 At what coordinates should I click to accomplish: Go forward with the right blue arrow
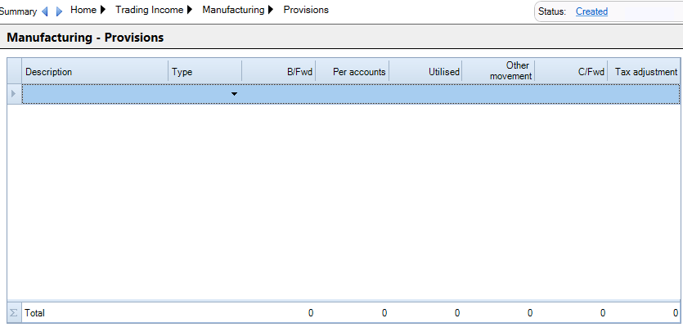[59, 11]
